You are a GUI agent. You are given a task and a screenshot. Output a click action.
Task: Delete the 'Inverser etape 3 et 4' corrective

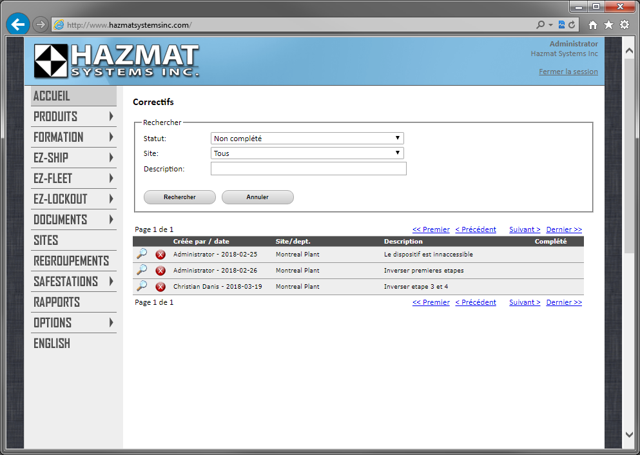click(x=160, y=287)
